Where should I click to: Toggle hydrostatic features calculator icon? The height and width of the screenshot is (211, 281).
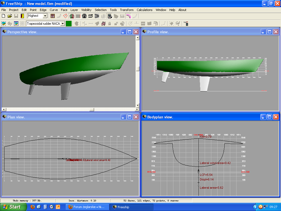click(110, 16)
